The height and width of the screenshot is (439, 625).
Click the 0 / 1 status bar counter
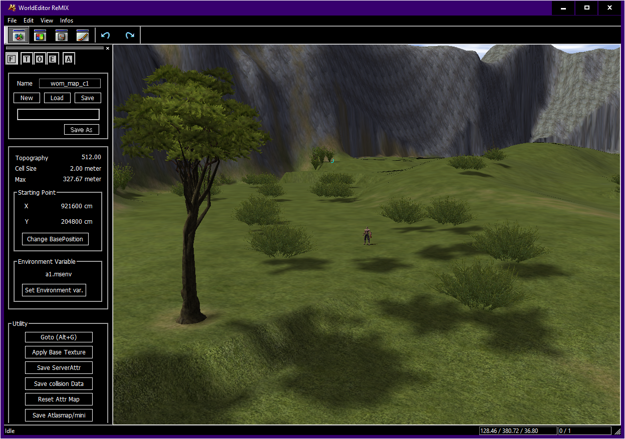coord(585,431)
